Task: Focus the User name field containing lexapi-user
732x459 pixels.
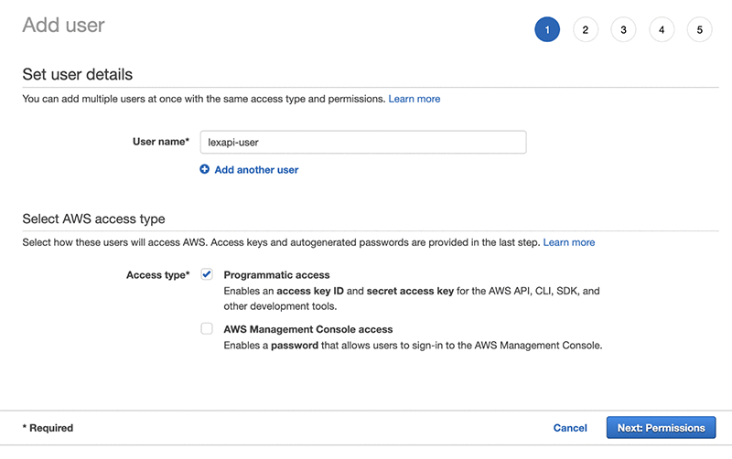Action: (x=362, y=142)
